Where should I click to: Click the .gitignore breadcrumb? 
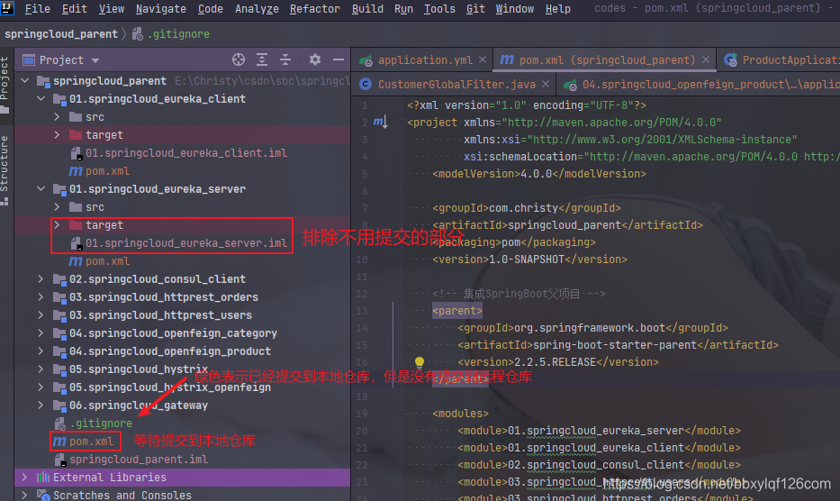pos(171,34)
